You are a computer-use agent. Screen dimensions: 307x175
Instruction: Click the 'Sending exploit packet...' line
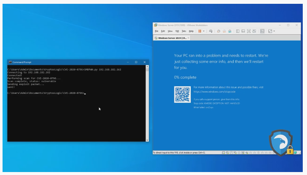pos(25,84)
